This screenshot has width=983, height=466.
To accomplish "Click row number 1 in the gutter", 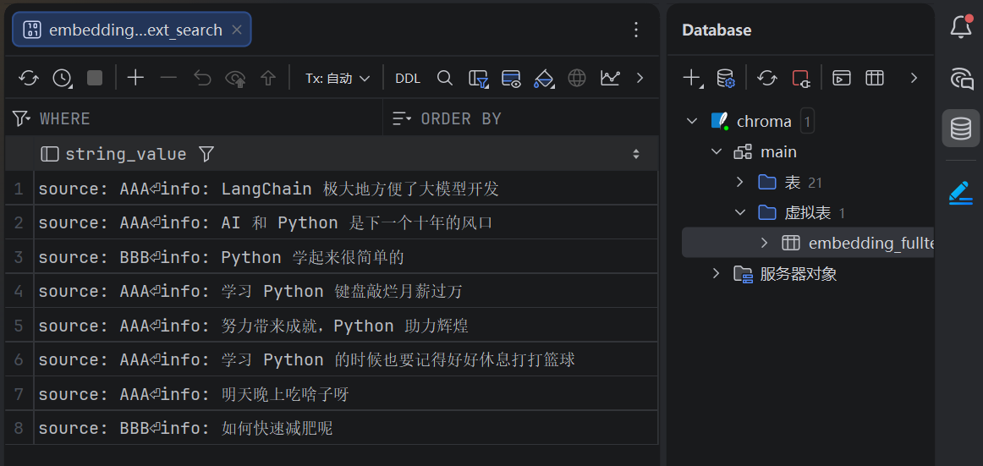I will tap(19, 189).
